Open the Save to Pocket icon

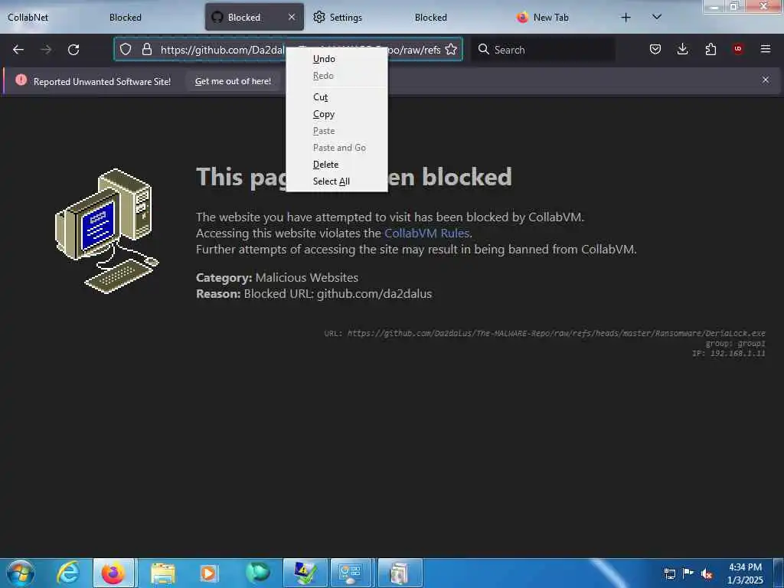655,49
